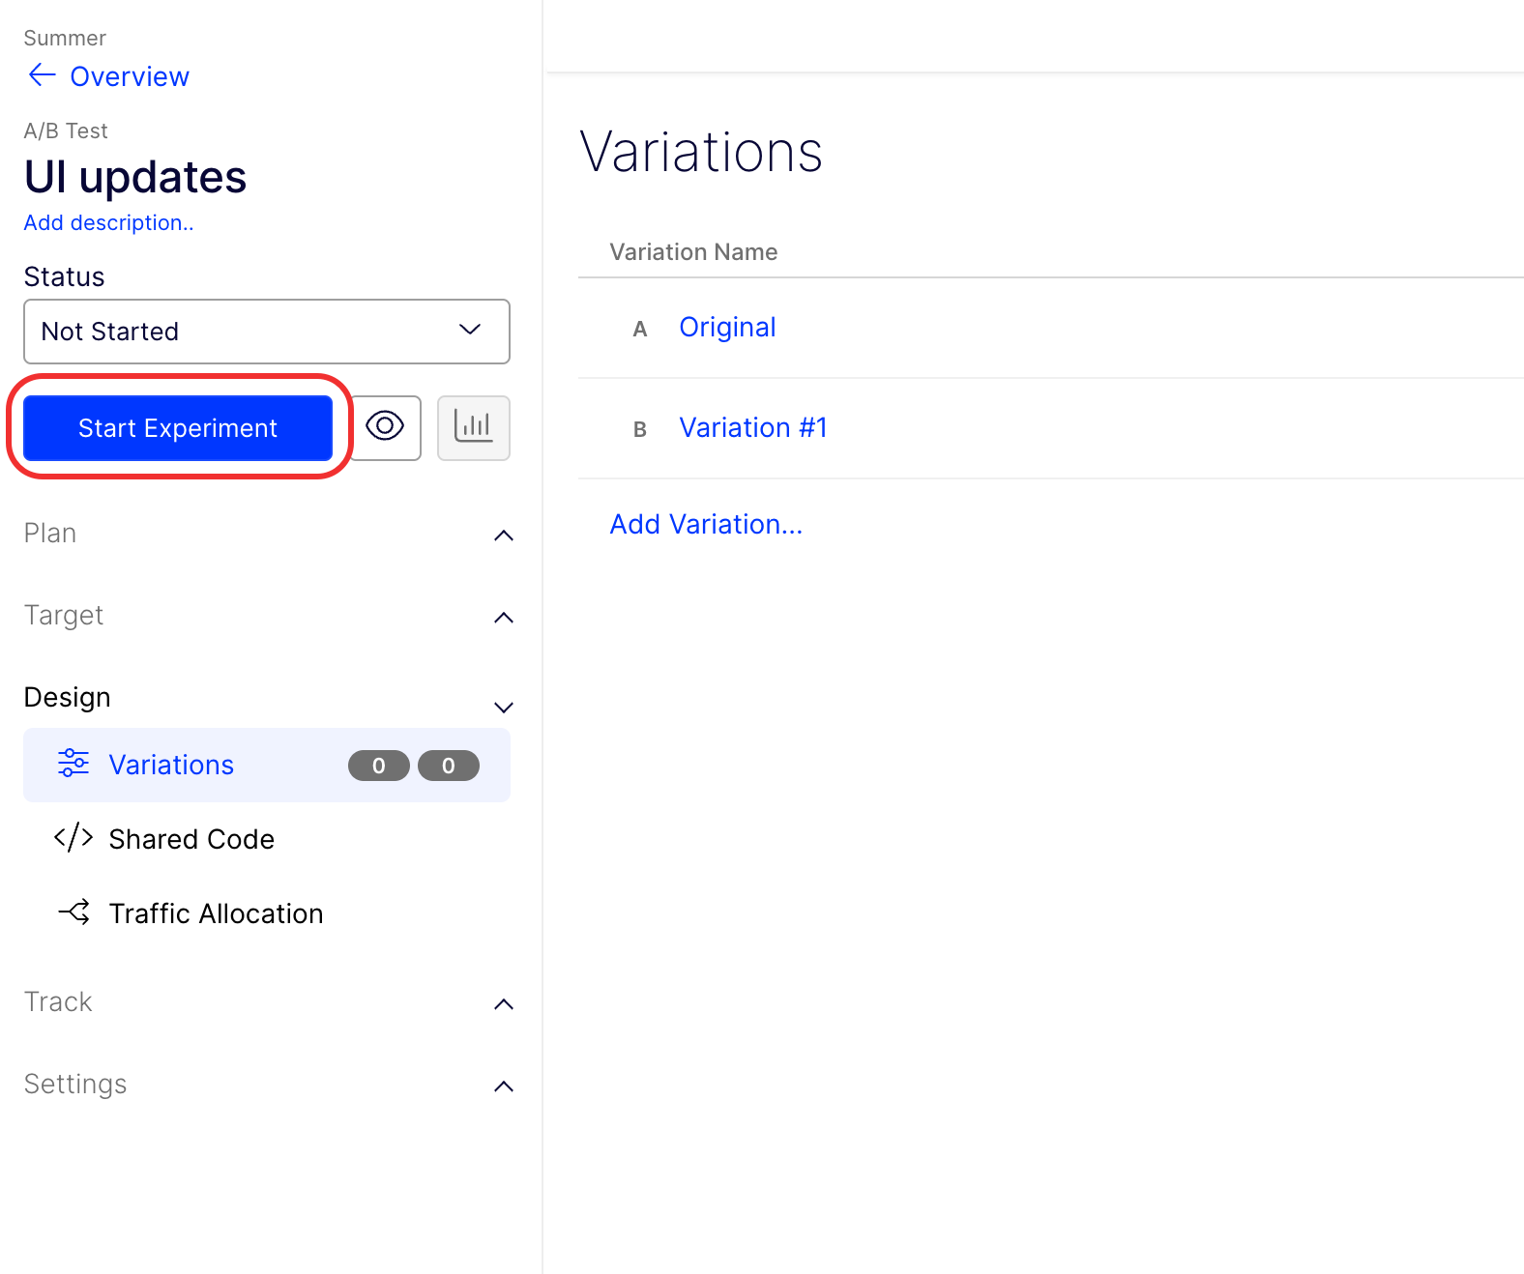Expand the Plan section
This screenshot has width=1524, height=1274.
[x=503, y=535]
